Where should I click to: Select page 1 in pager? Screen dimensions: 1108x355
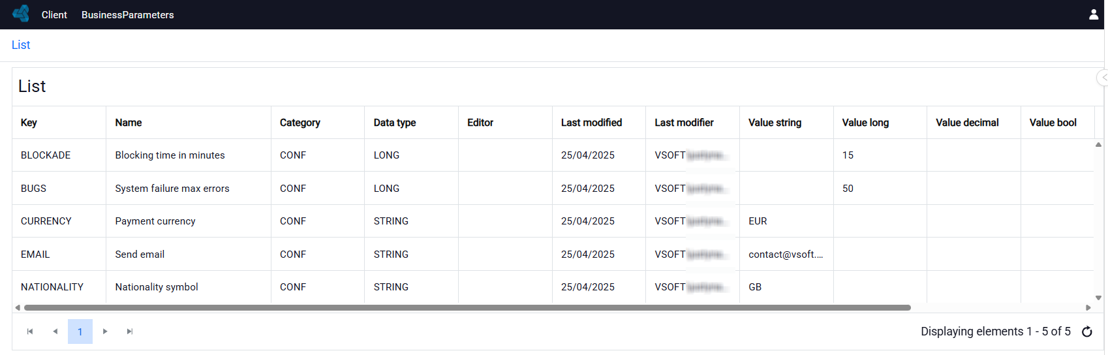(x=80, y=332)
